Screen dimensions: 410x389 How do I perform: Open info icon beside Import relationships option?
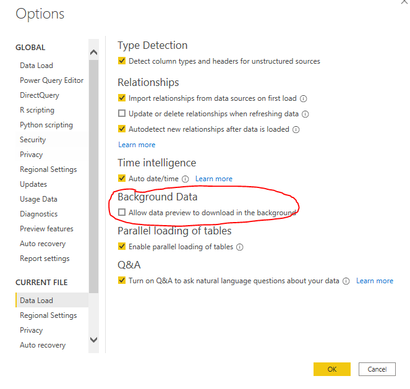pyautogui.click(x=303, y=98)
